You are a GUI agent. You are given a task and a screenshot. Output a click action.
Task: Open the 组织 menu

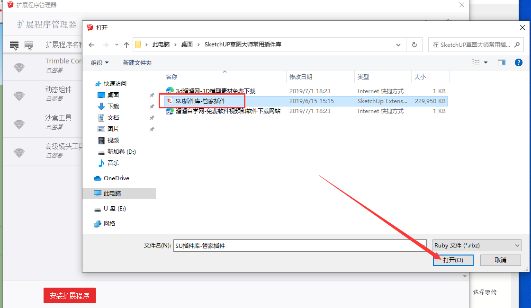coord(99,62)
